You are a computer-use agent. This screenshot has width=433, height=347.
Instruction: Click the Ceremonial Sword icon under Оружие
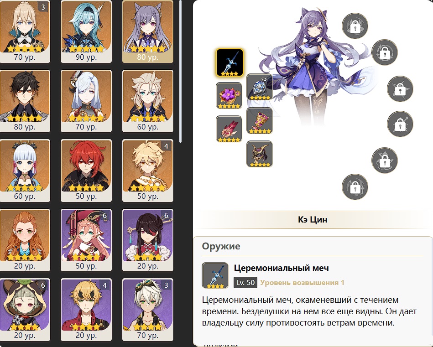click(215, 275)
